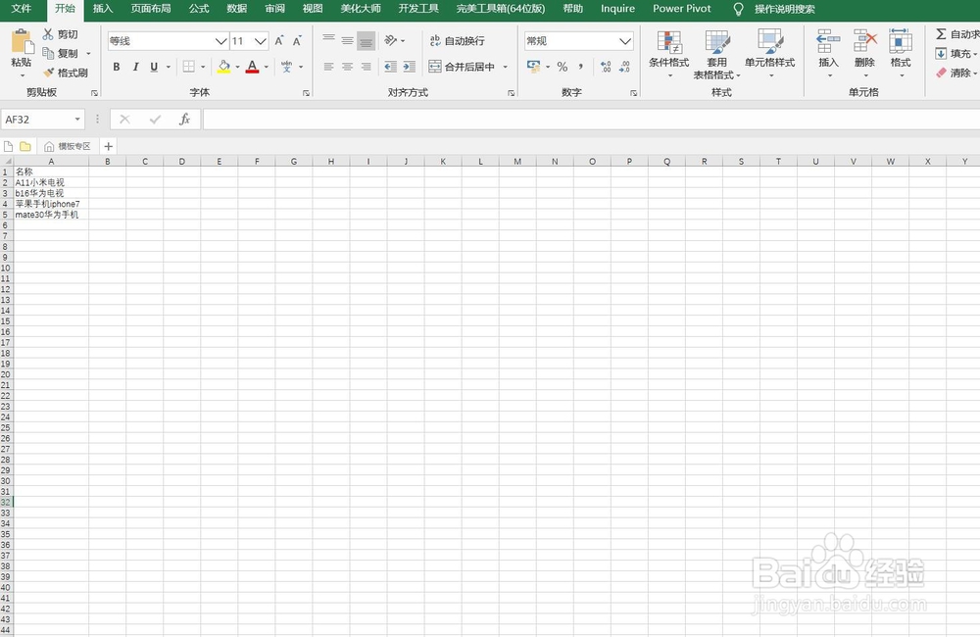
Task: Expand Merge and Center options arrow
Action: tap(505, 67)
